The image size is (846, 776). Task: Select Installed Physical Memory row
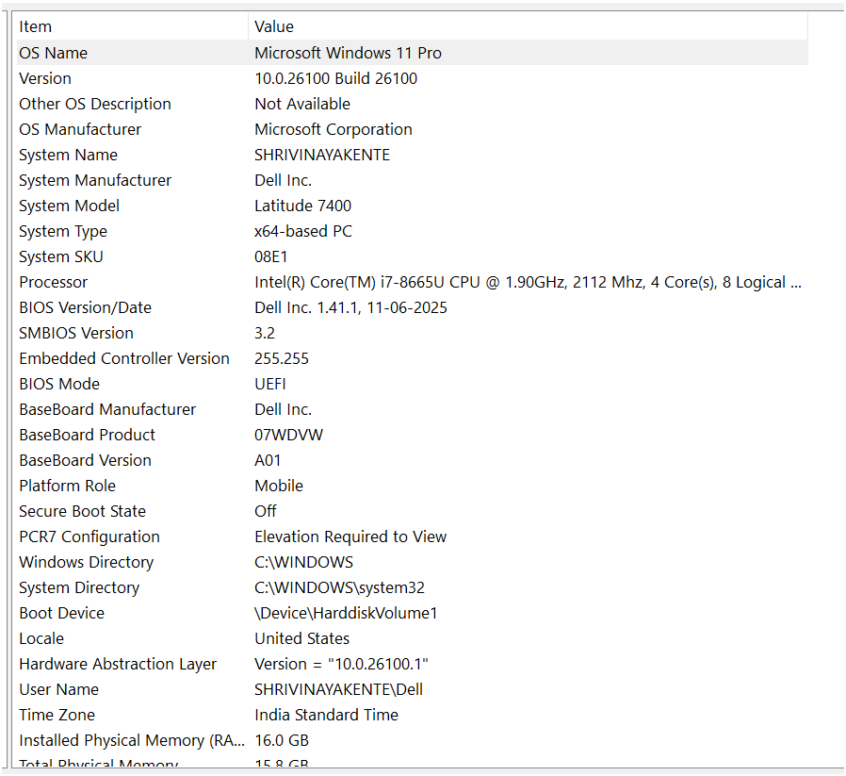pyautogui.click(x=413, y=740)
